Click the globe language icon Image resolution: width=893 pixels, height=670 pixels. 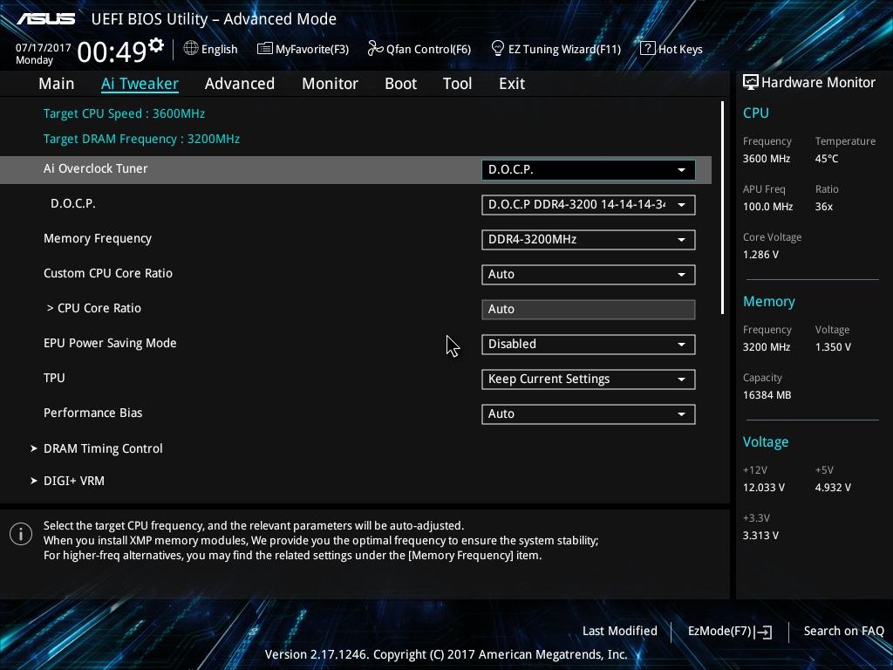click(x=191, y=49)
